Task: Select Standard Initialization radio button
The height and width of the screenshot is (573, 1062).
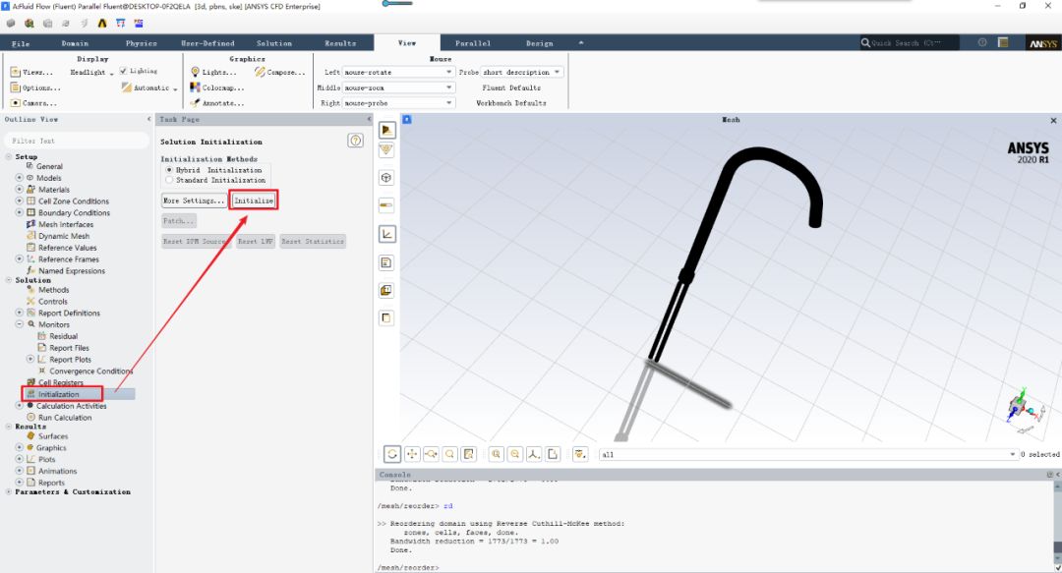Action: 169,180
